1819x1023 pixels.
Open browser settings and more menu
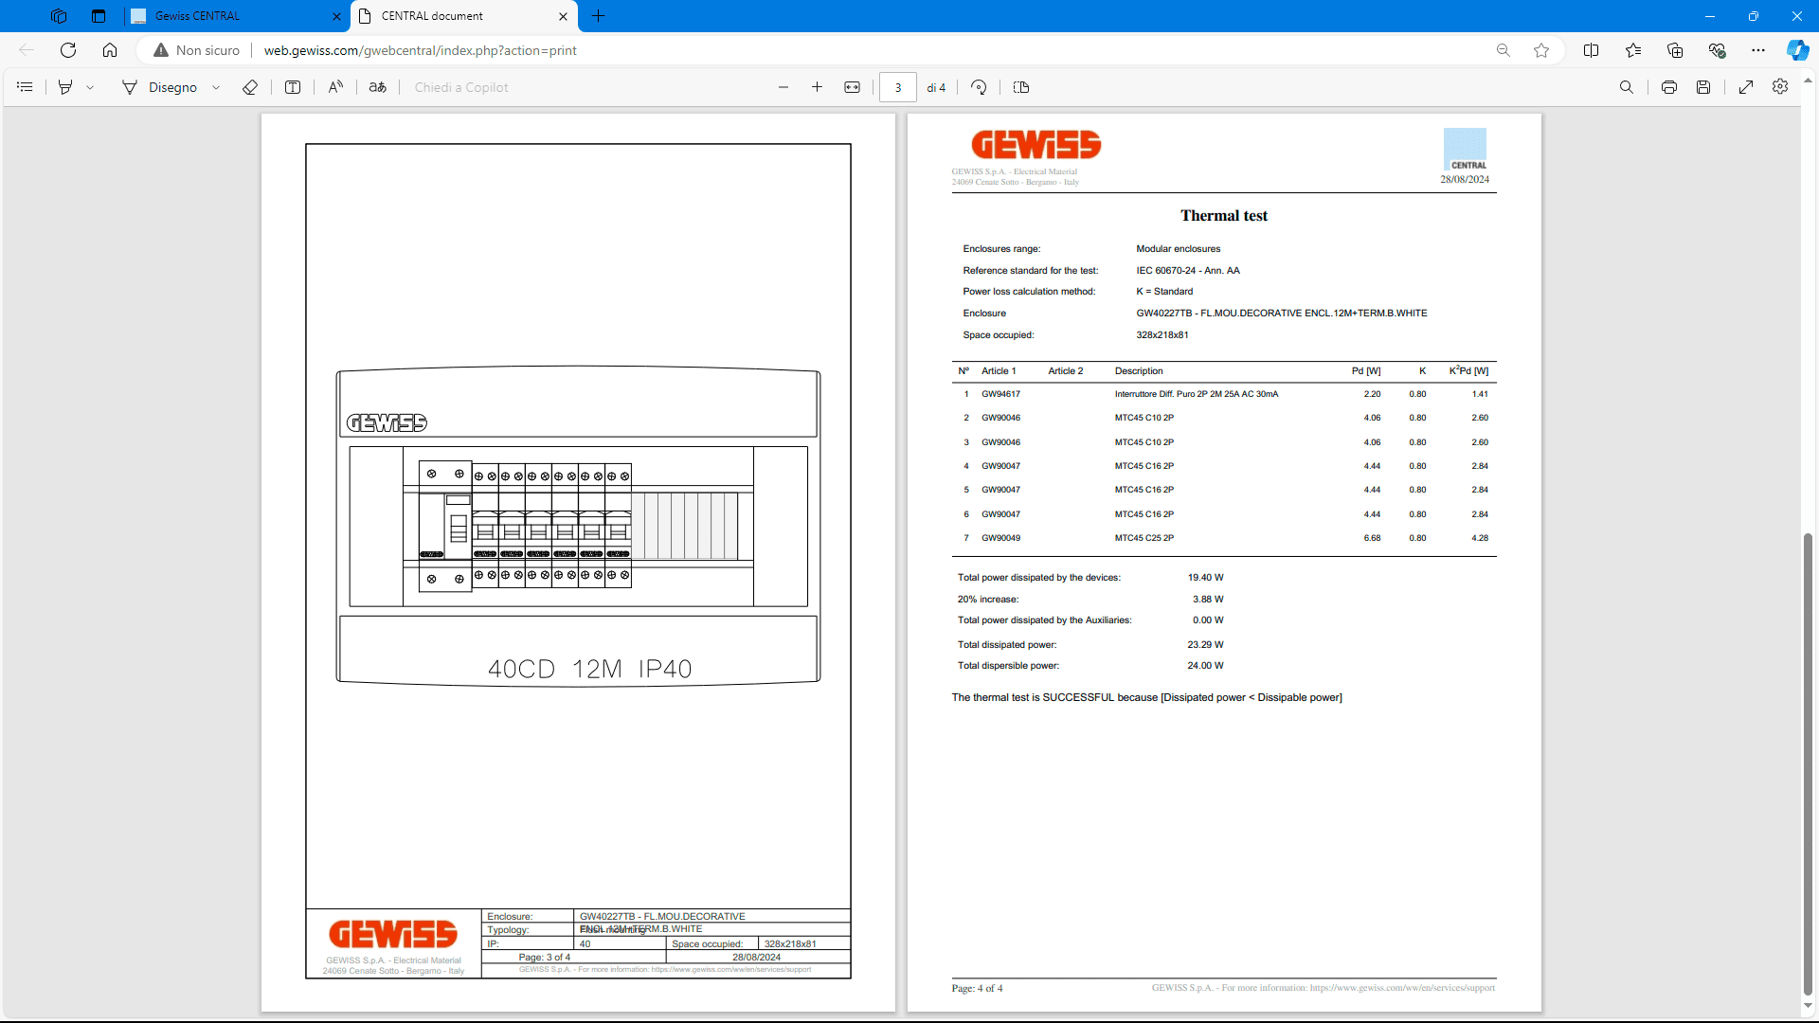pyautogui.click(x=1758, y=50)
